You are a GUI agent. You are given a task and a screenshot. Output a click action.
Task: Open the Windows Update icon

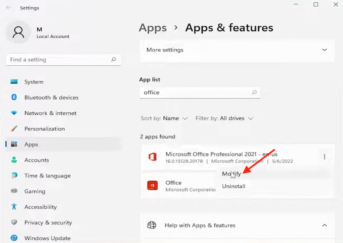[14, 238]
